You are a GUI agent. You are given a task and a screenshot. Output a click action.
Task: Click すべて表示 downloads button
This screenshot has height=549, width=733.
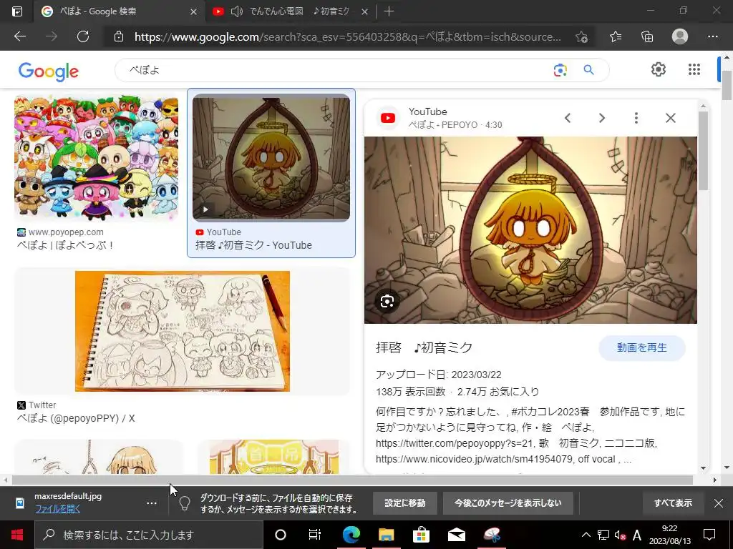673,503
